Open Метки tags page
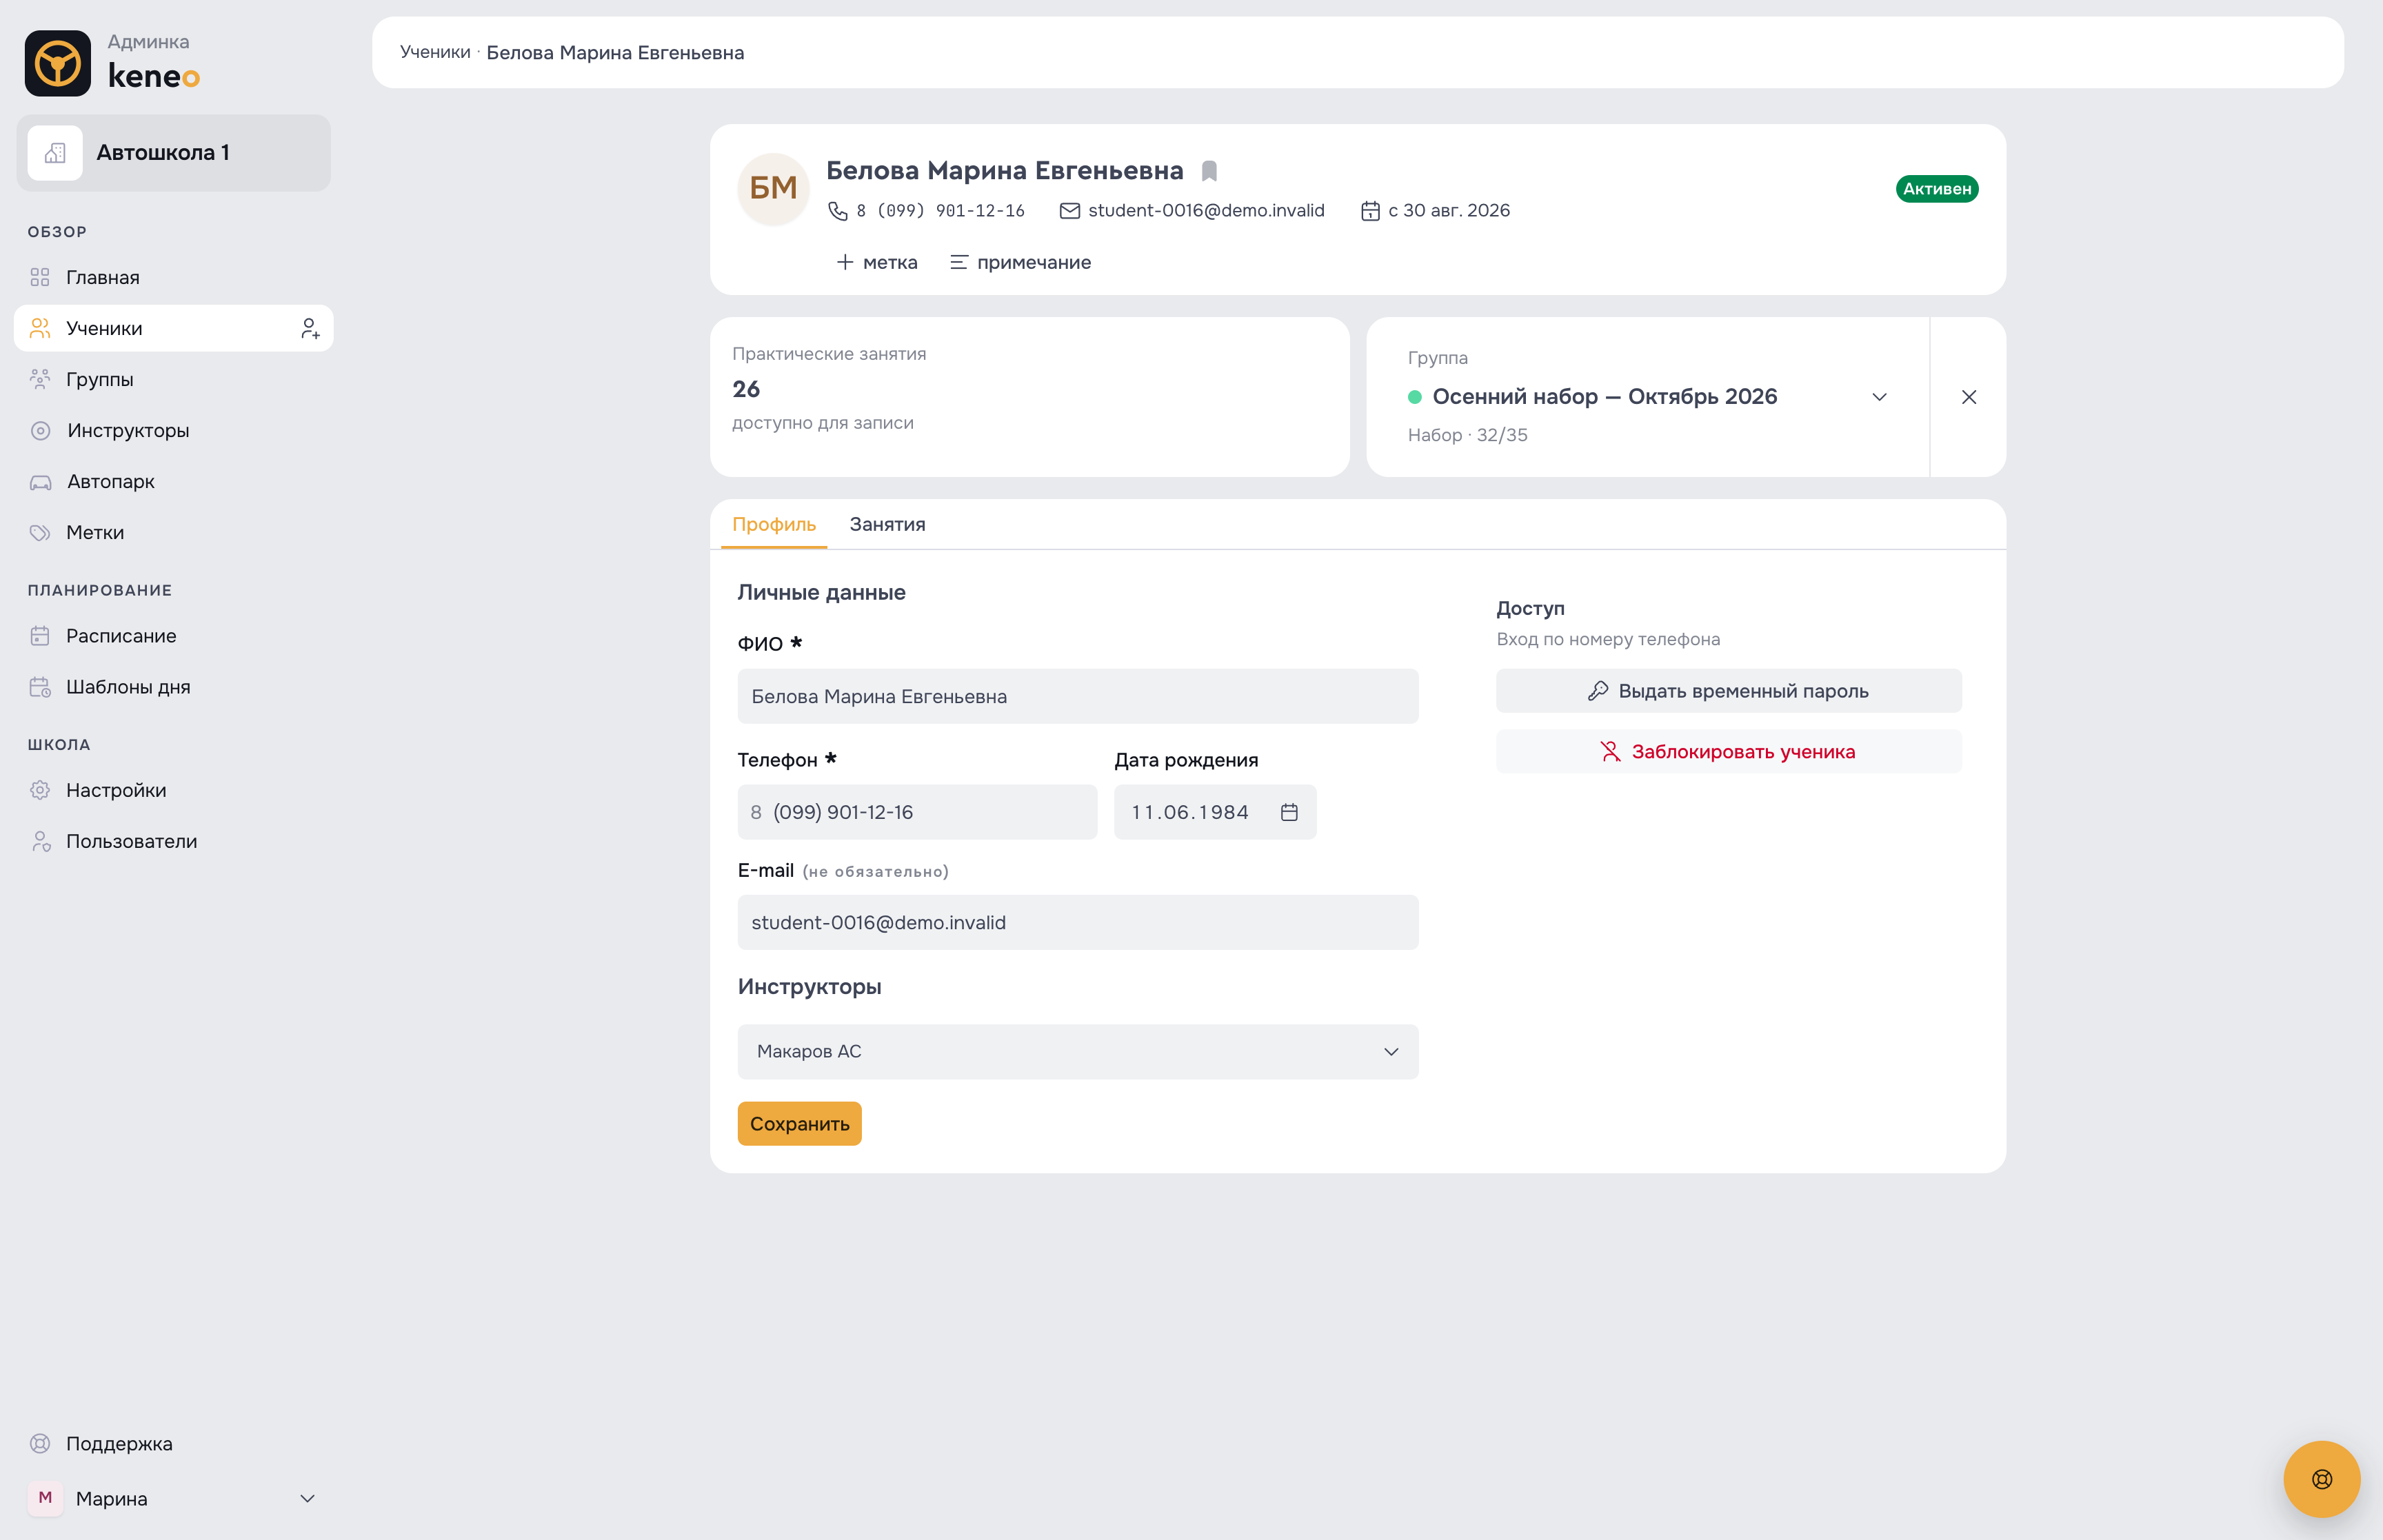 [174, 532]
